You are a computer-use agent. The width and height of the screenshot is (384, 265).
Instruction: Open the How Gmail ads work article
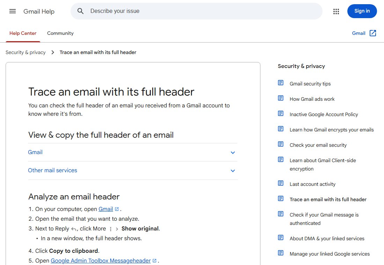pyautogui.click(x=312, y=99)
